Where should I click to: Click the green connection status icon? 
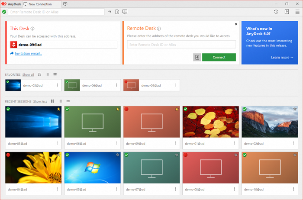point(4,12)
